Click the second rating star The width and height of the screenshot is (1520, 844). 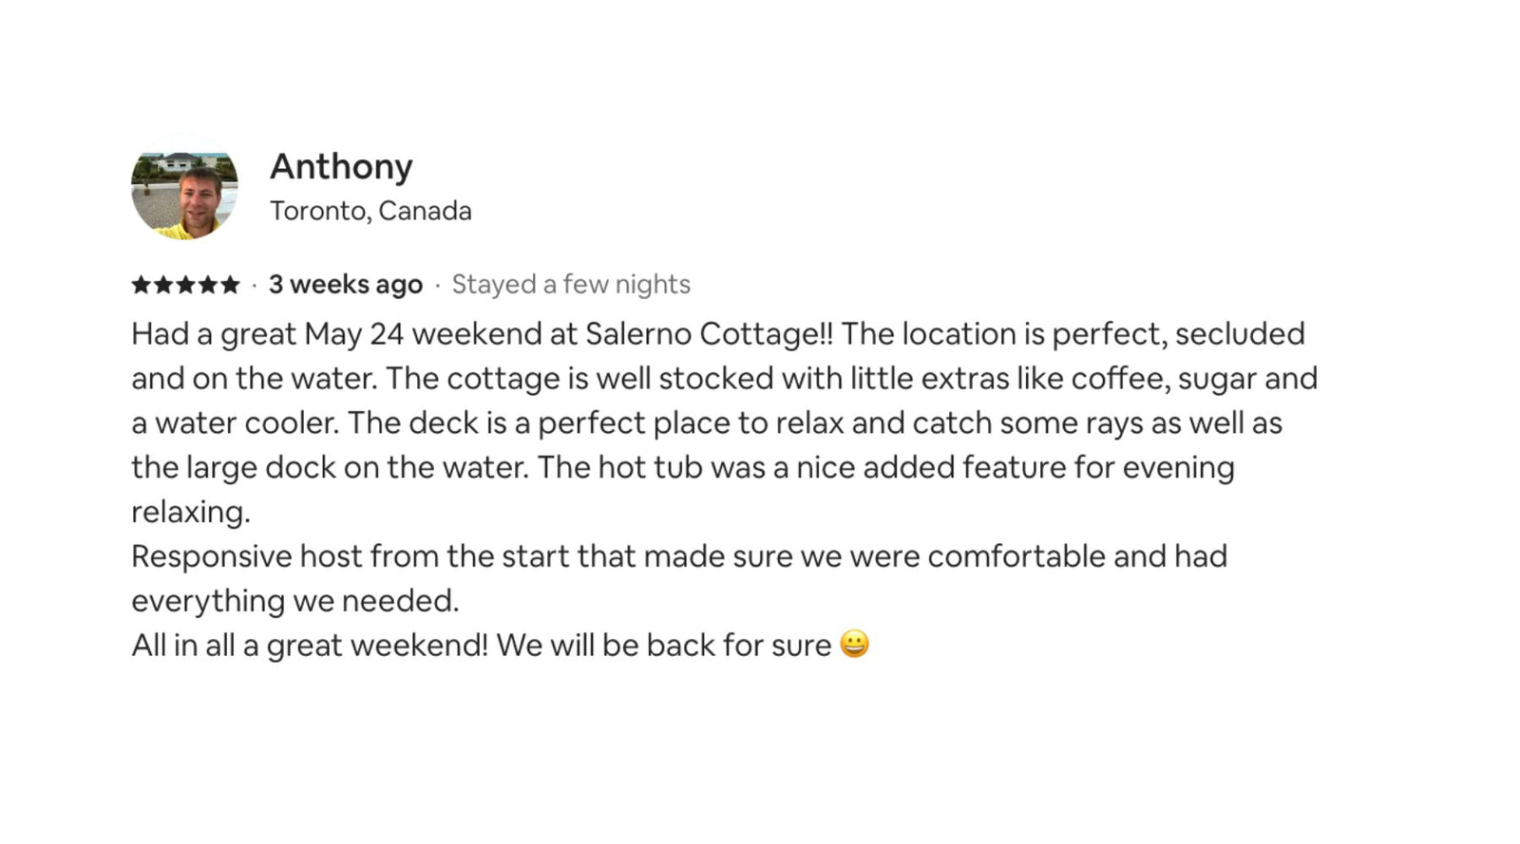[x=163, y=285]
